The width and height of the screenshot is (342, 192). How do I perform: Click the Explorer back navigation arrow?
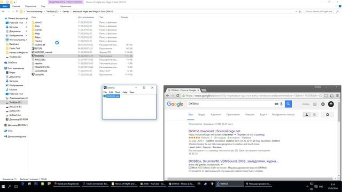click(x=3, y=11)
